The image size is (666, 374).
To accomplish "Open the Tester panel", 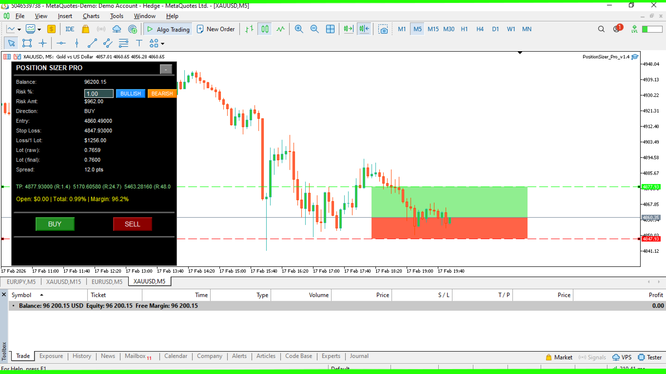I will click(649, 357).
